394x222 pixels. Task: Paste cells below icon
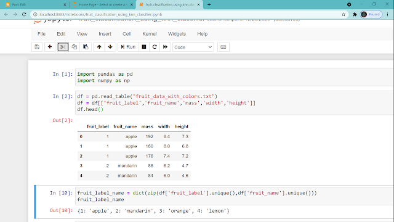(86, 47)
